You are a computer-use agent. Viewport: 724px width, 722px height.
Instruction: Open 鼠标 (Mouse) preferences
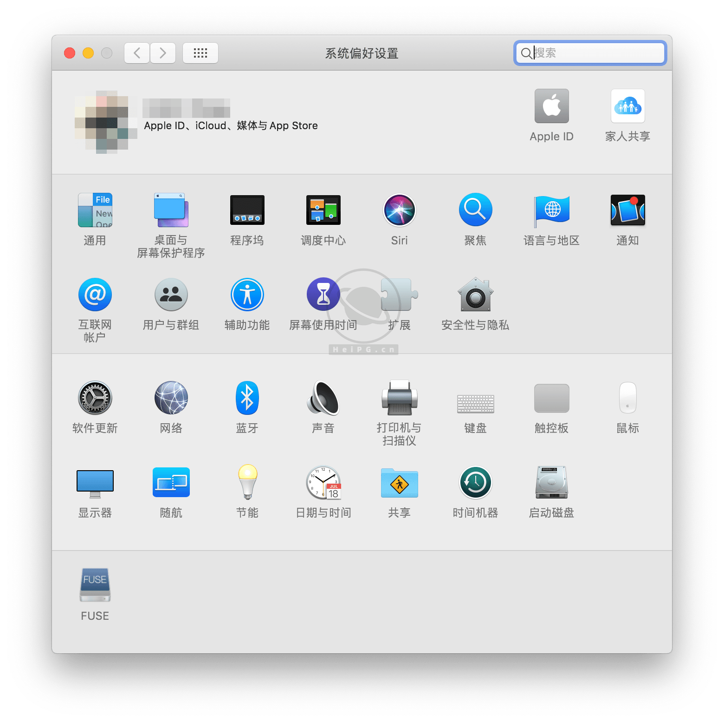pos(628,398)
